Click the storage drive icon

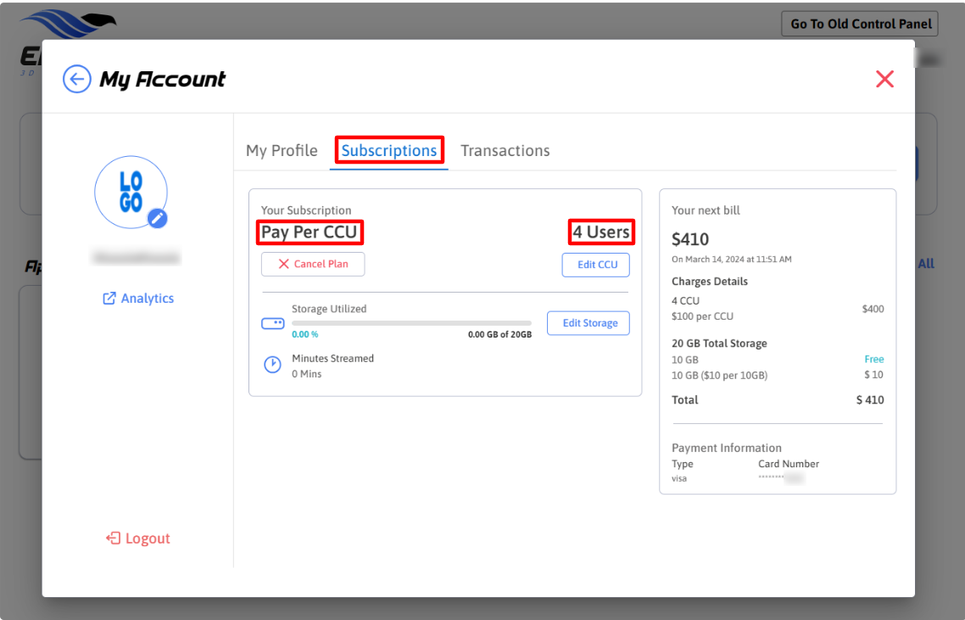coord(272,324)
